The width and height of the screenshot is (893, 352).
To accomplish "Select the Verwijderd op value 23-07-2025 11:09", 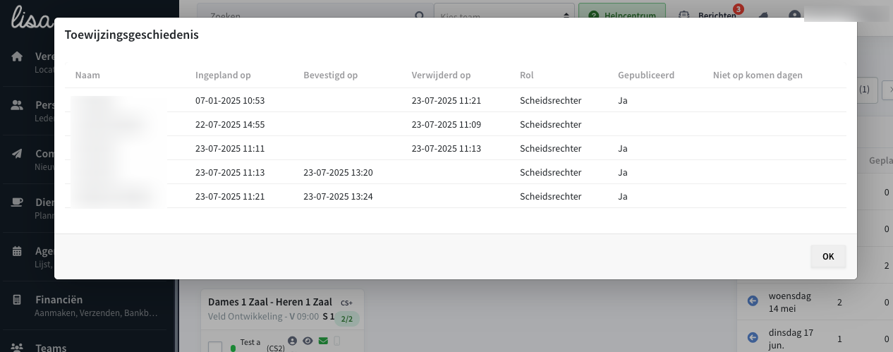I will click(x=446, y=125).
